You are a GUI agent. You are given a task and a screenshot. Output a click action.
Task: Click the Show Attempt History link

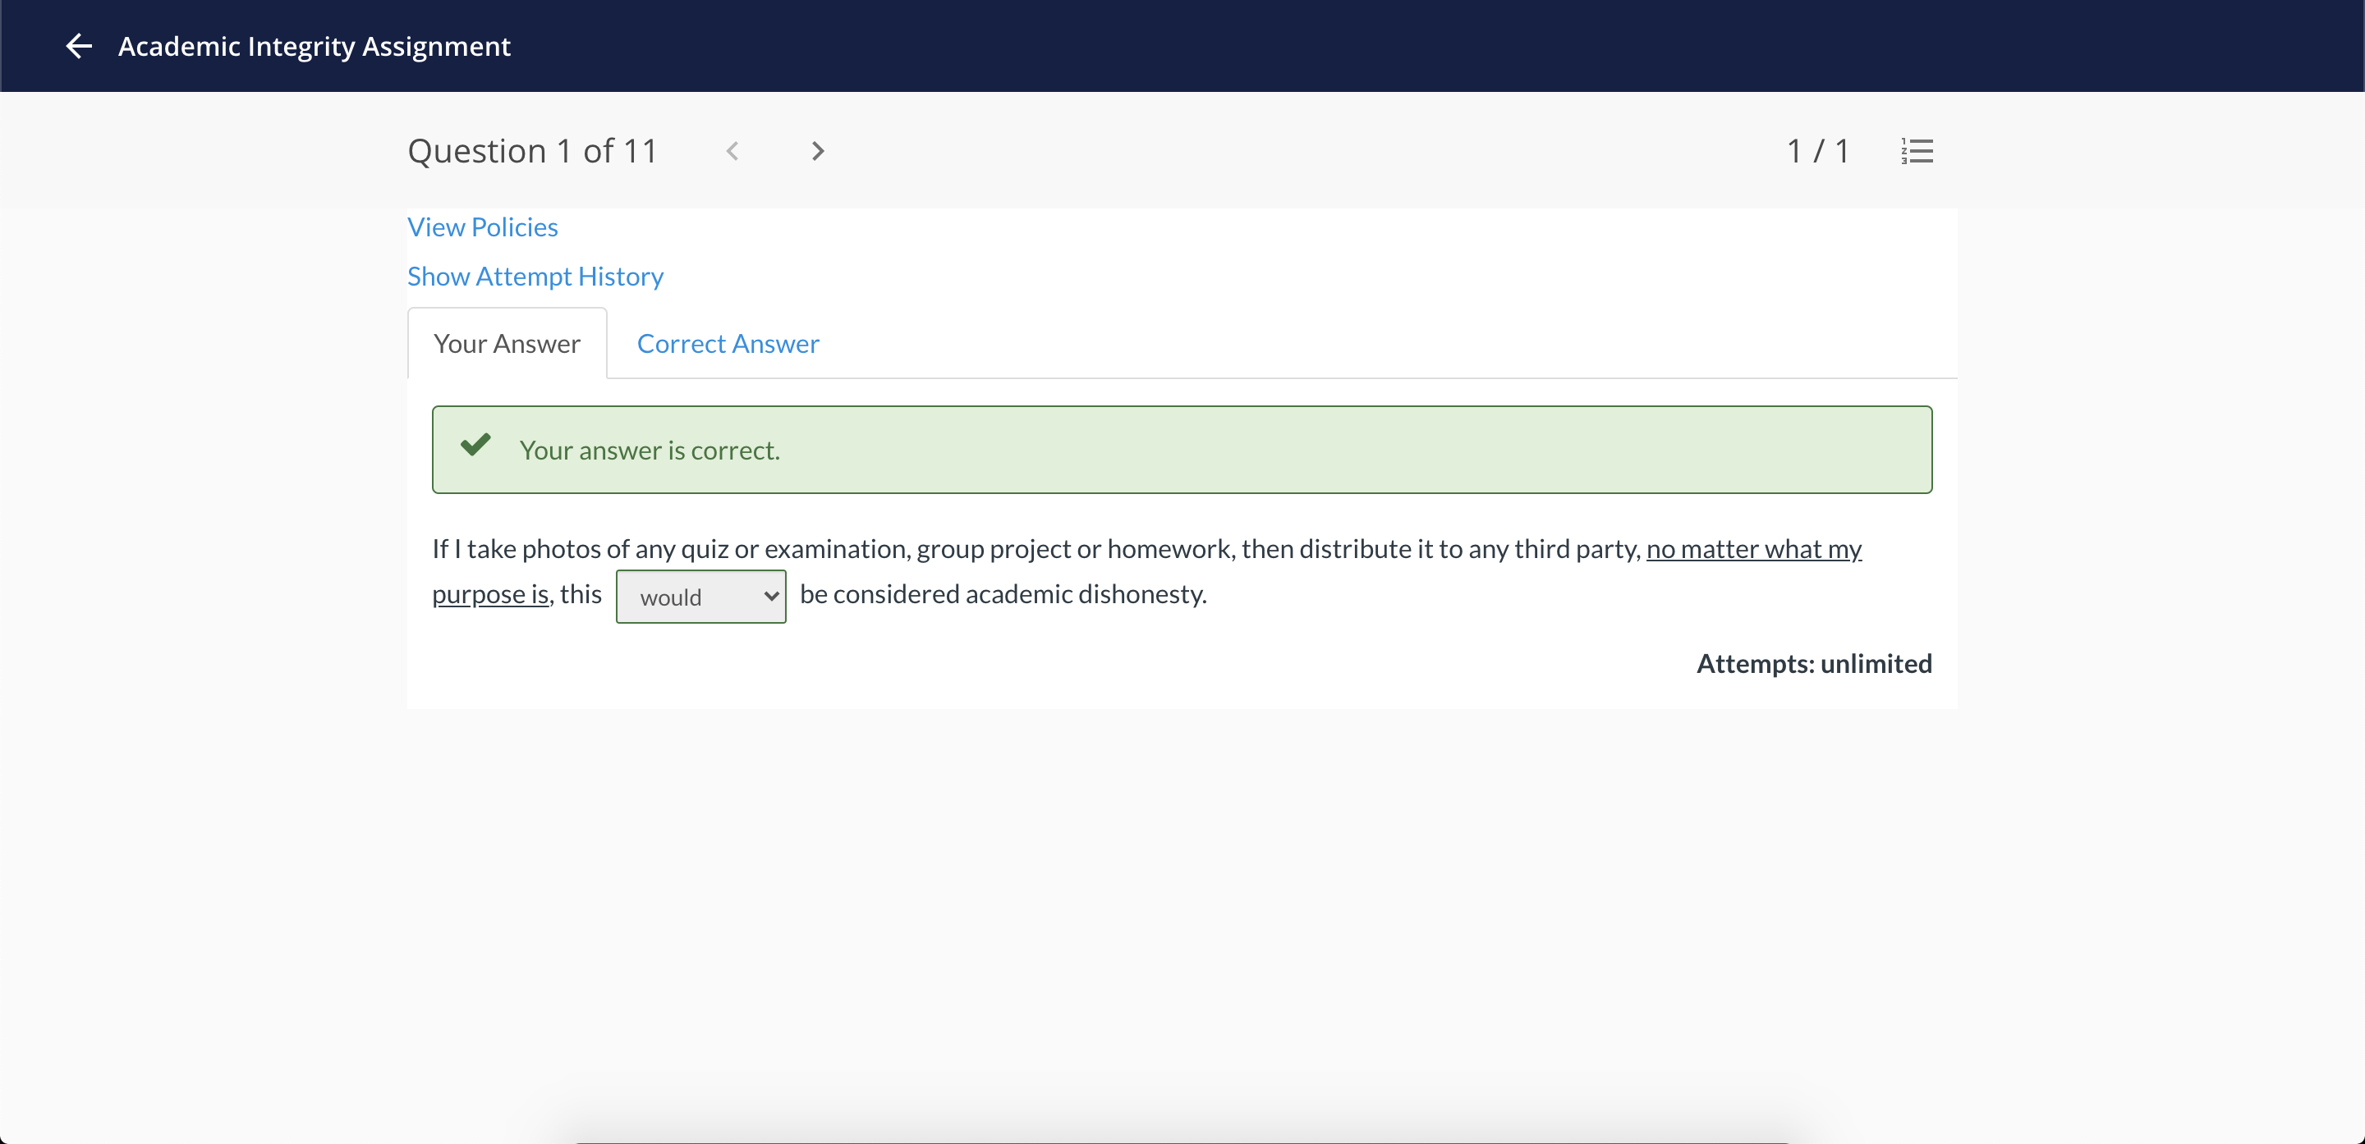tap(535, 276)
